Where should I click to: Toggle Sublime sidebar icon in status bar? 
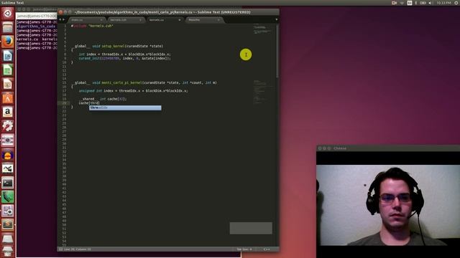pos(60,249)
